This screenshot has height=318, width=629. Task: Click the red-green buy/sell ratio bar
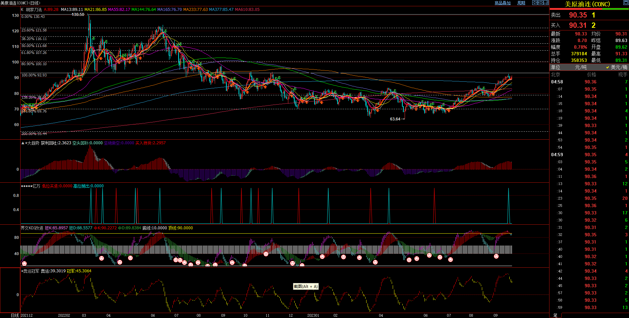click(x=589, y=9)
